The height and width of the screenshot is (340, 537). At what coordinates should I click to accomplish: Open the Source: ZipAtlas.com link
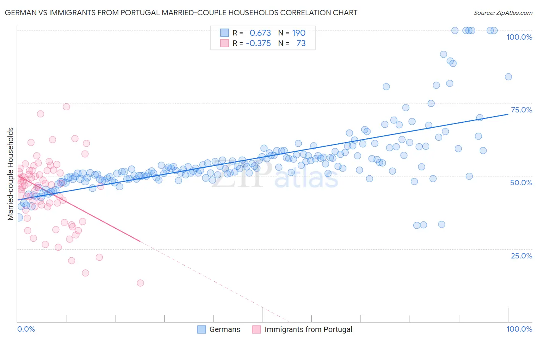tap(503, 13)
